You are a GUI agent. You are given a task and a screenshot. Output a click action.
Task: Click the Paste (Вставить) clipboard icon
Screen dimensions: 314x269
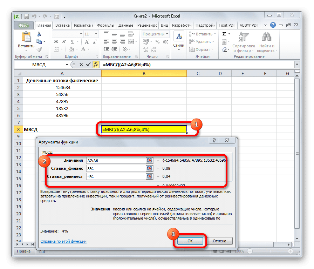[x=26, y=37]
